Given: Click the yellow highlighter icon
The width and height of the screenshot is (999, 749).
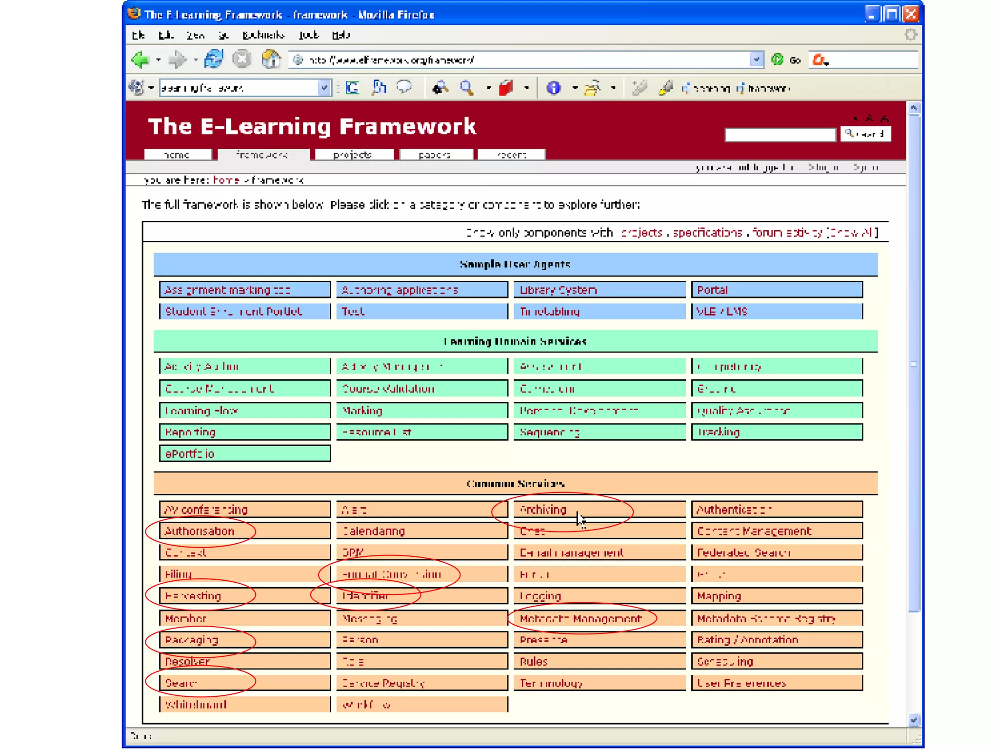Looking at the screenshot, I should [x=665, y=88].
